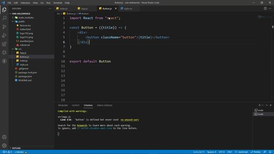Click the no-unused-vars link in terminal
Viewport: 274px width, 154px height.
(130, 120)
